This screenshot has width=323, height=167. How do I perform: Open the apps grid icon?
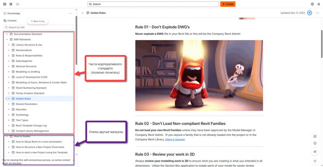[11, 4]
